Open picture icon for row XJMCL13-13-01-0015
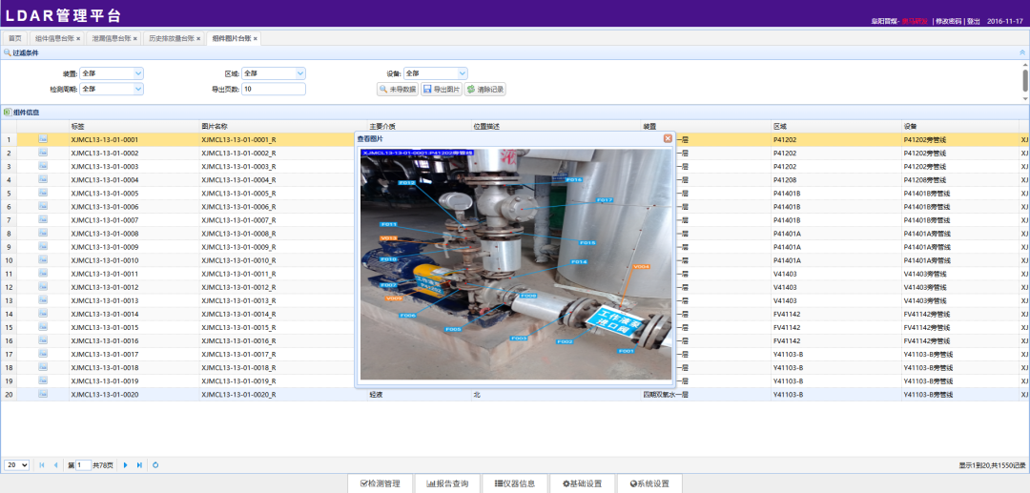 (43, 328)
